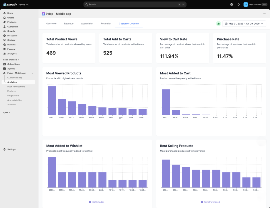Viewport: 270px width, 208px height.
Task: Switch to the Overview tab
Action: (x=51, y=23)
